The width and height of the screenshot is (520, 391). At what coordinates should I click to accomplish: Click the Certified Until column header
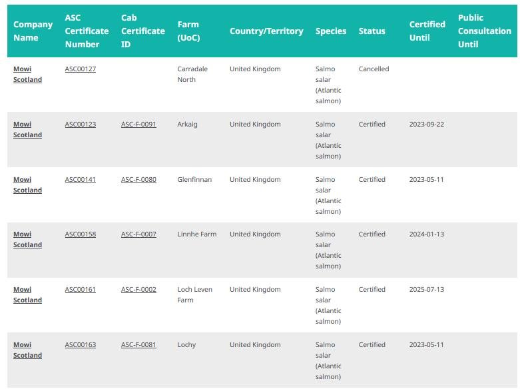pos(427,31)
